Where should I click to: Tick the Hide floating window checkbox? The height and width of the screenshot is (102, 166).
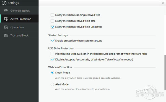pos(52,54)
